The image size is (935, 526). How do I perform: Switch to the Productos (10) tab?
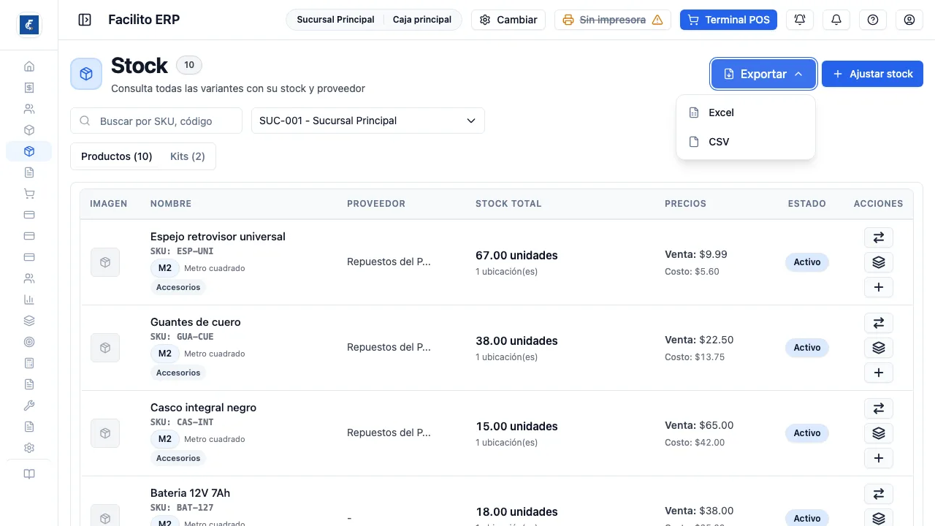[117, 156]
